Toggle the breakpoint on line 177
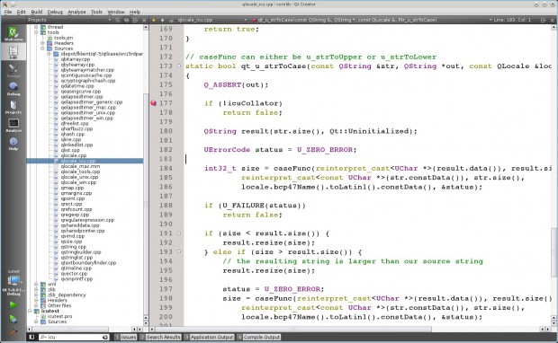558x343 pixels. (x=153, y=103)
